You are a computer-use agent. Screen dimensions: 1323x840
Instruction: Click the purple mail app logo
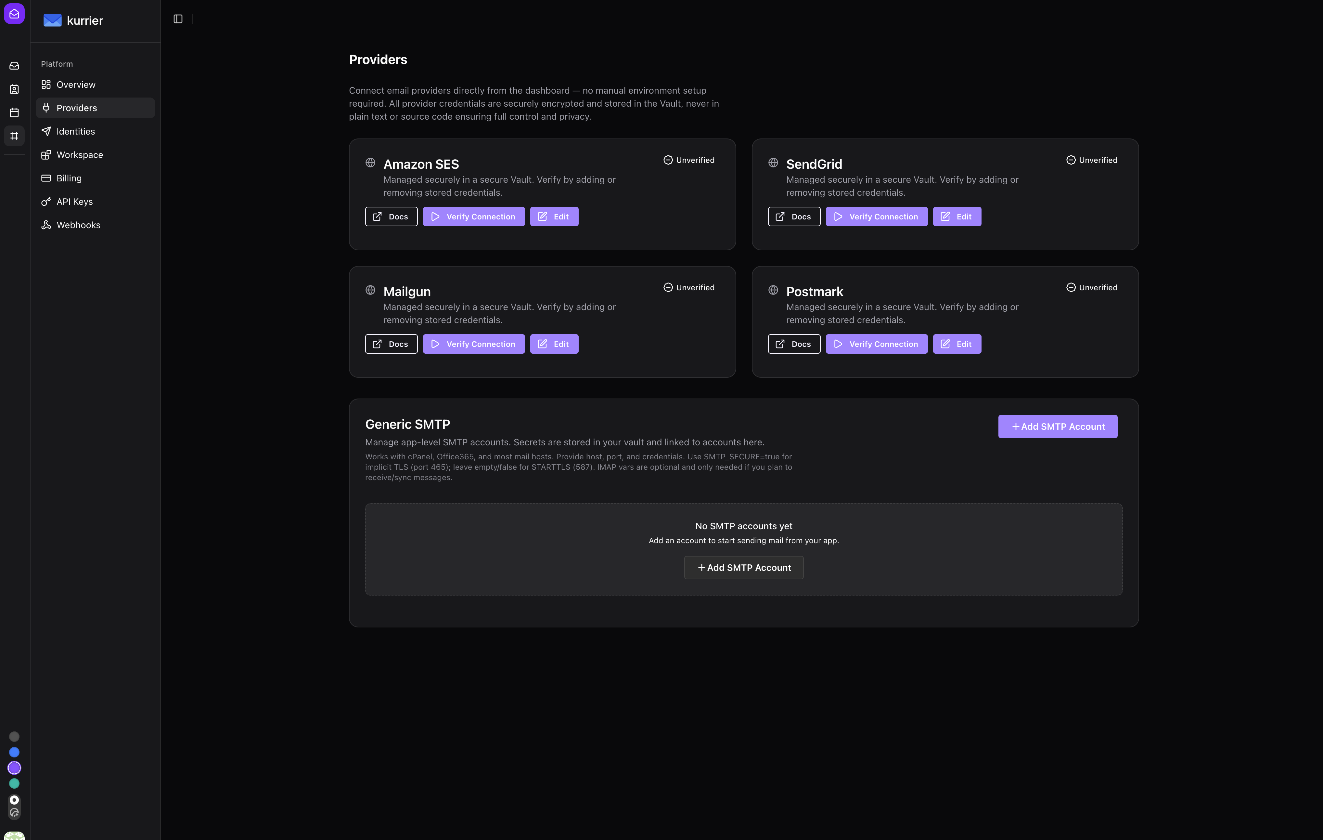(x=14, y=14)
